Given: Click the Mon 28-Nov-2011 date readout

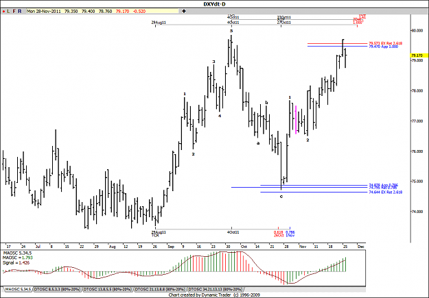Looking at the screenshot, I should click(x=44, y=12).
